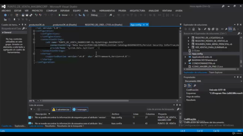Click the pending changes filter icon in Solution Explorer
This screenshot has width=243, height=136.
[x=199, y=29]
